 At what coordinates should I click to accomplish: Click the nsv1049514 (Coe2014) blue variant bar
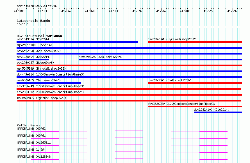tap(77, 42)
